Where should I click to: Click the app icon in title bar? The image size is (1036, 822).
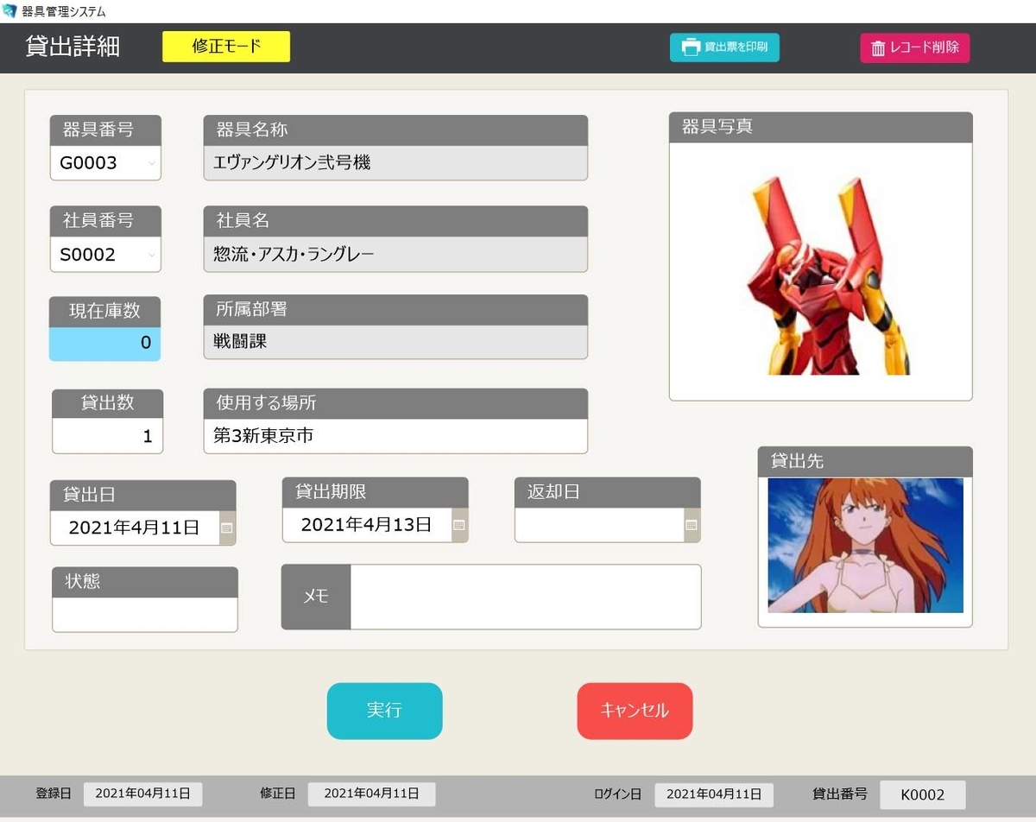click(9, 11)
